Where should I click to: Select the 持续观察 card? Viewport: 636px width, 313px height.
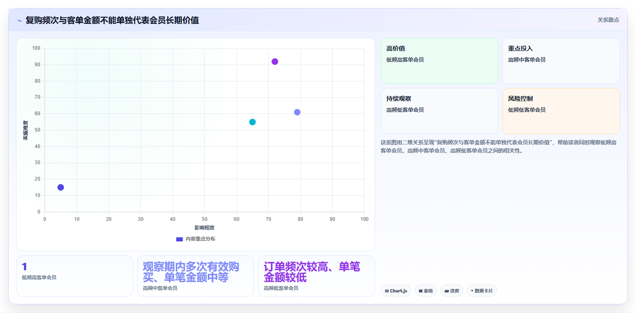pos(439,111)
